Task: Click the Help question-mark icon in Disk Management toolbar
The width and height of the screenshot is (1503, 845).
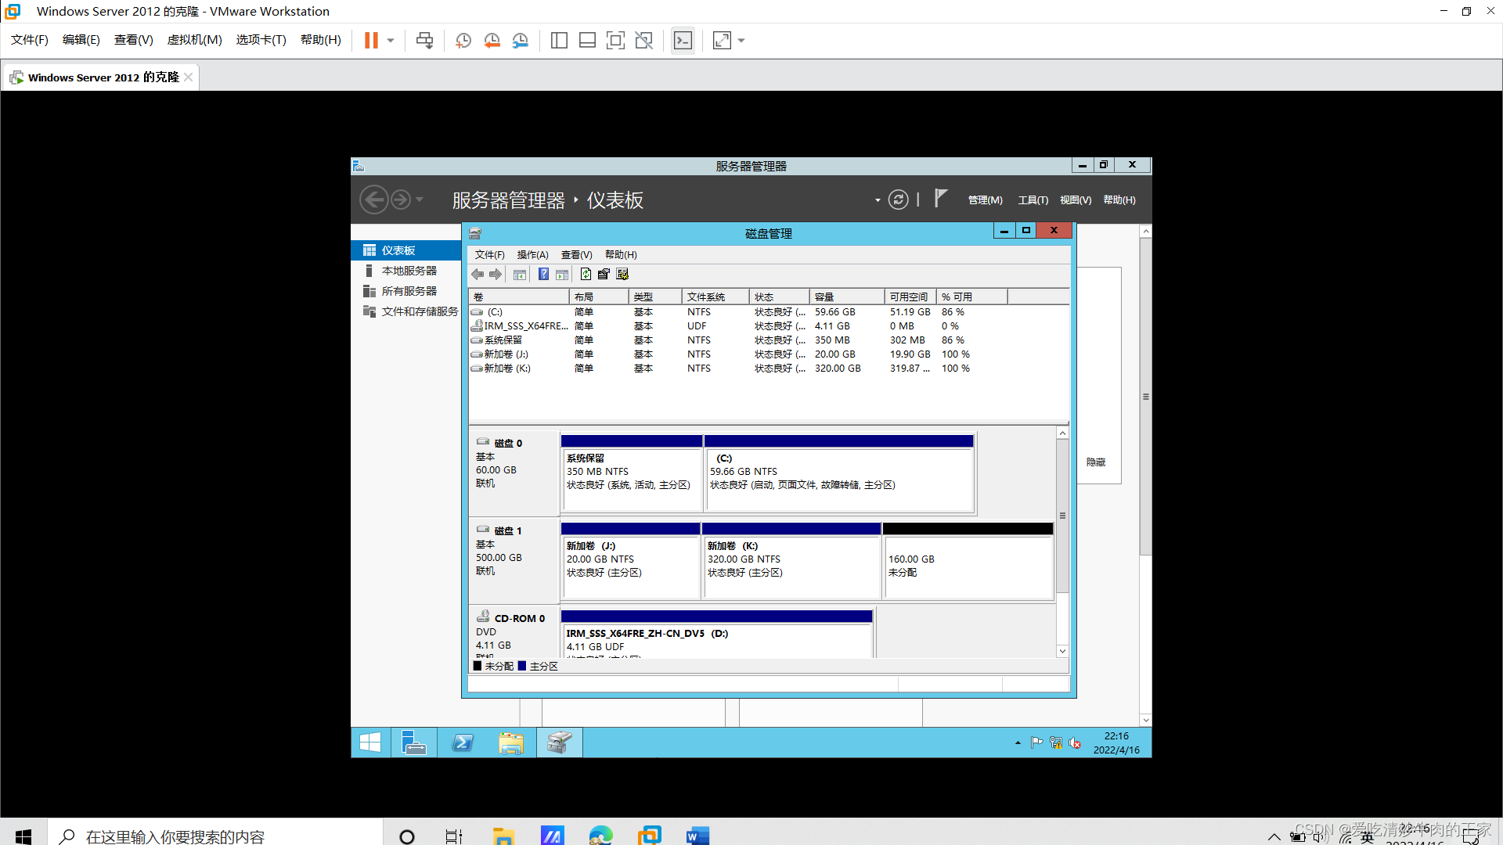Action: [543, 275]
